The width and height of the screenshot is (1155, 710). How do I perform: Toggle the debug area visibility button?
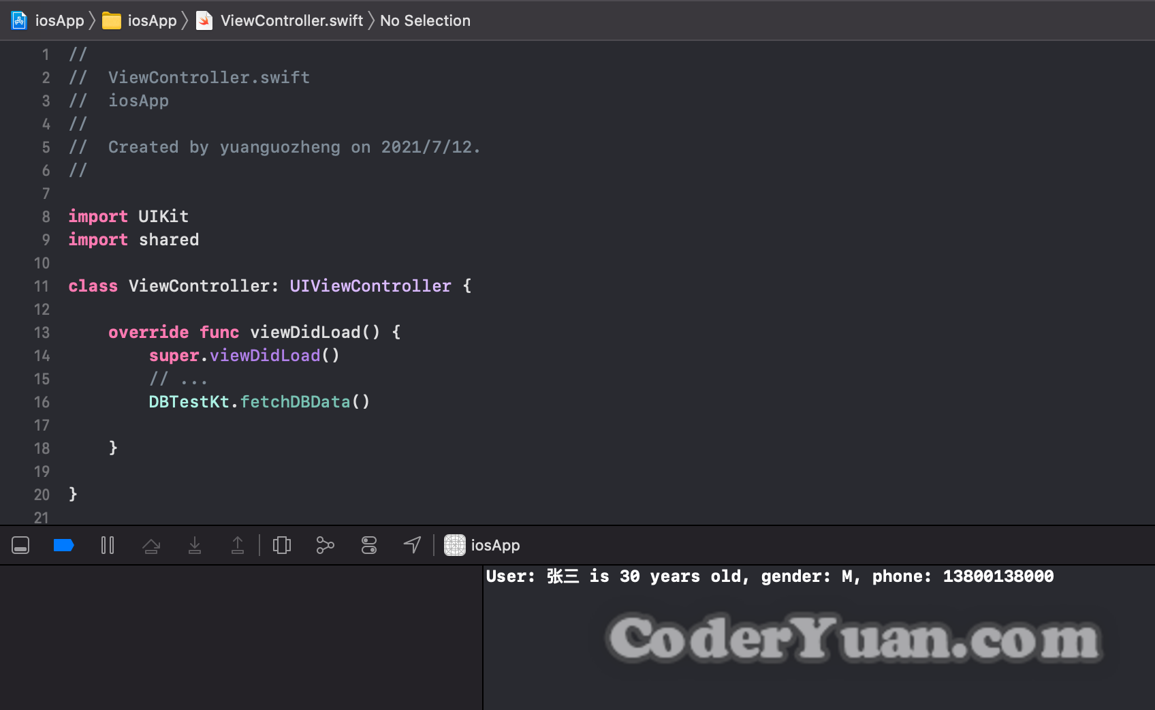20,545
